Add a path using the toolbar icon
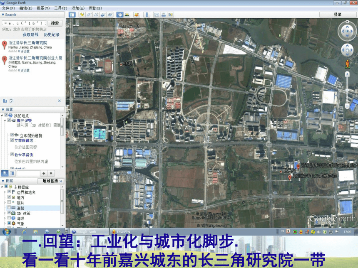The image size is (358, 268). [96, 15]
